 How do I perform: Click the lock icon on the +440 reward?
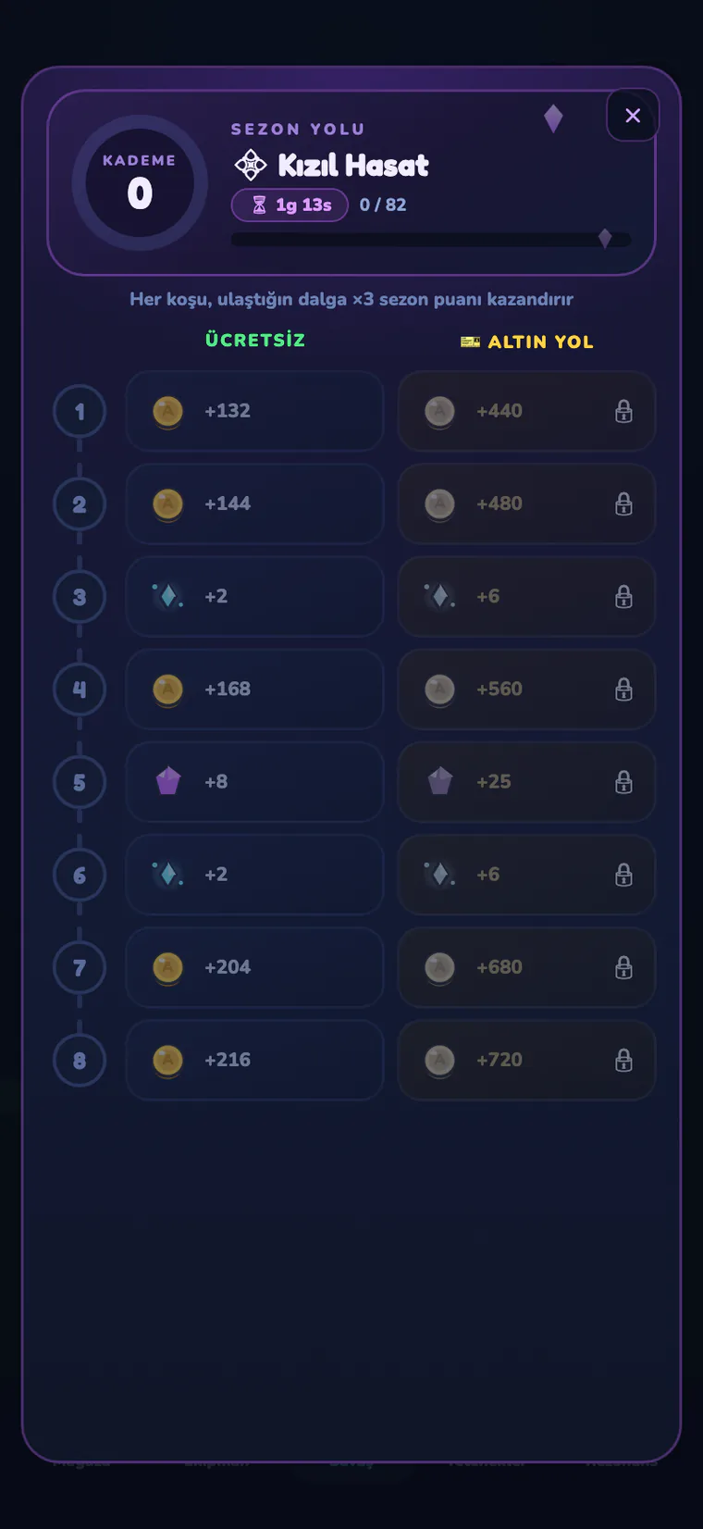pyautogui.click(x=624, y=411)
